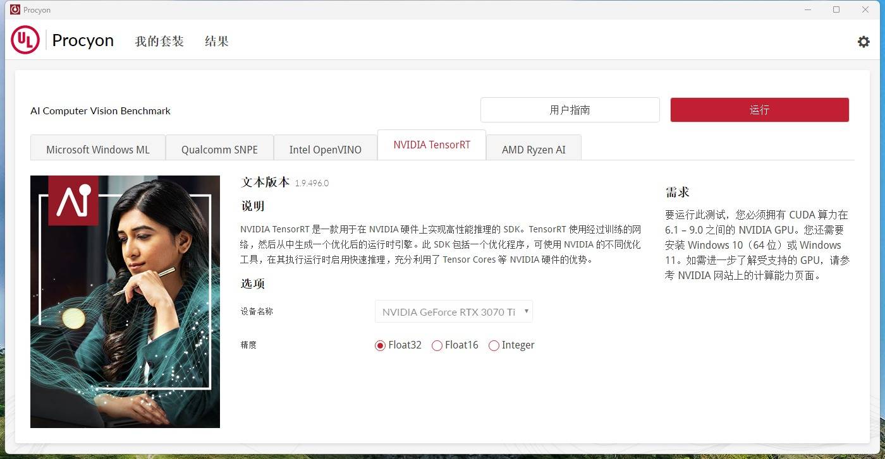Open settings via the gear icon

pyautogui.click(x=863, y=42)
